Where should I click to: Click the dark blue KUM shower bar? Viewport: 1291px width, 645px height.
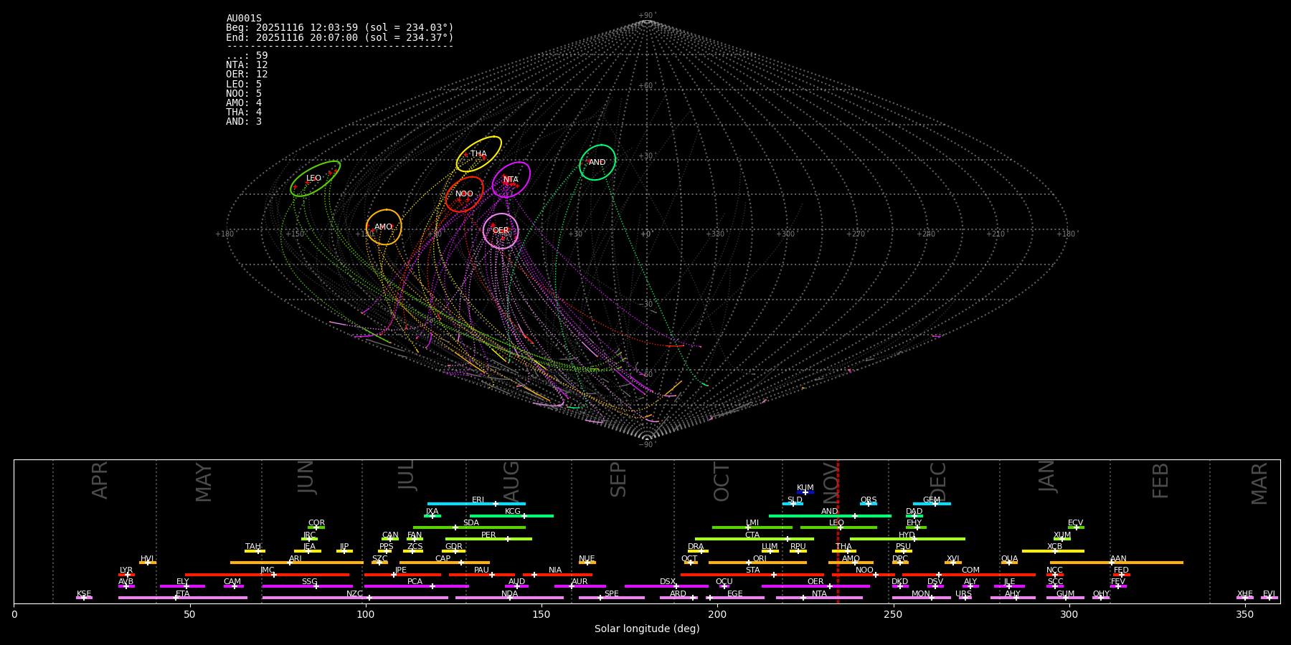pyautogui.click(x=805, y=492)
